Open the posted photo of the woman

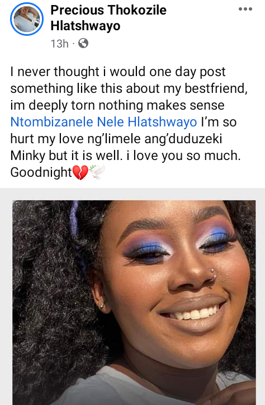coord(134,302)
